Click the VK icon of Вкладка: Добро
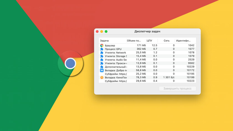The height and width of the screenshot is (131, 233). 102,70
